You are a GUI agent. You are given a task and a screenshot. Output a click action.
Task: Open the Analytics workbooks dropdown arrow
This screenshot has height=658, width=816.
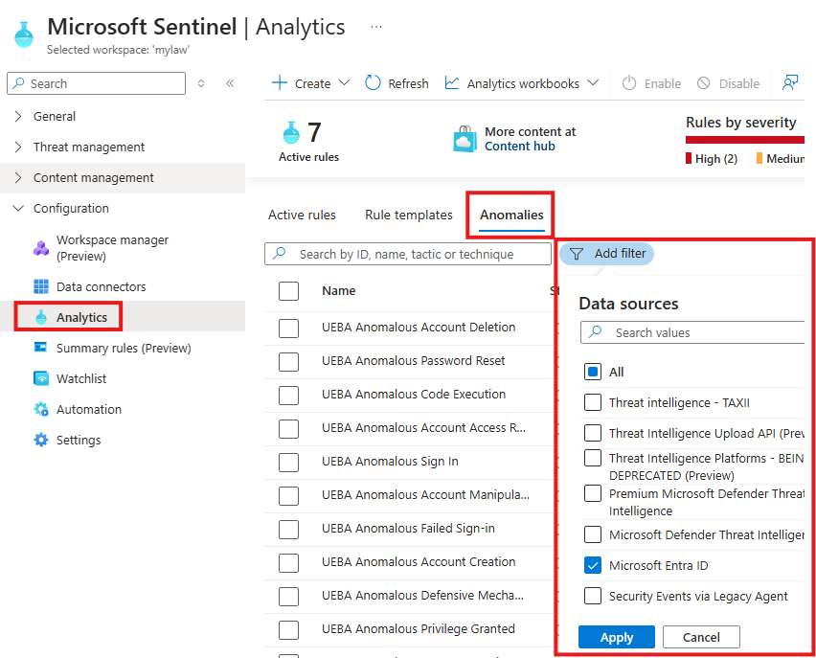(593, 82)
